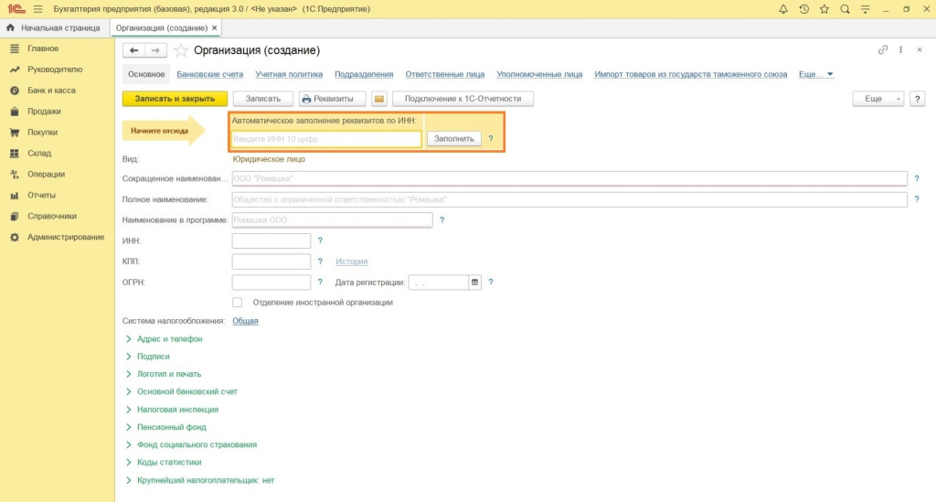This screenshot has height=502, width=936.
Task: Add the organization form to favorites star
Action: pos(181,50)
